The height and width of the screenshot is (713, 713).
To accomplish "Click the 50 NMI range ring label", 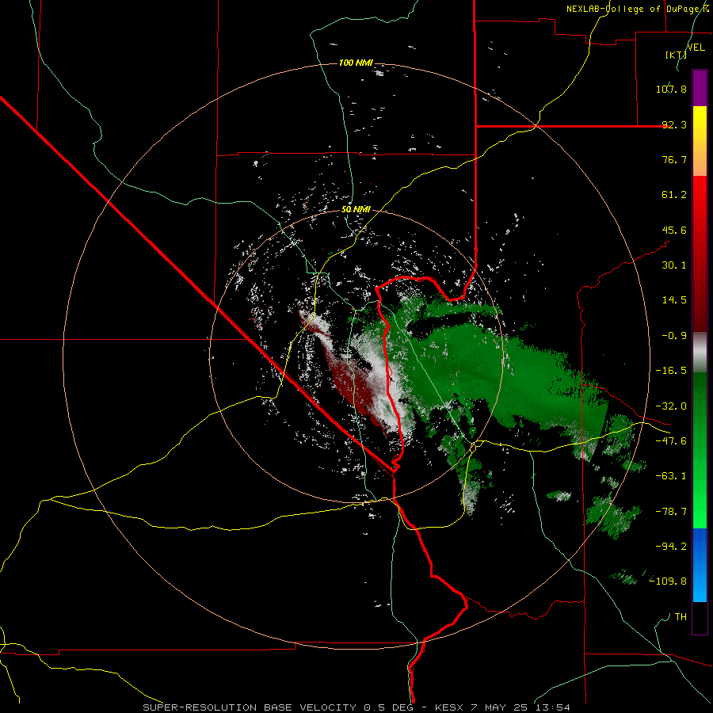I will [356, 210].
